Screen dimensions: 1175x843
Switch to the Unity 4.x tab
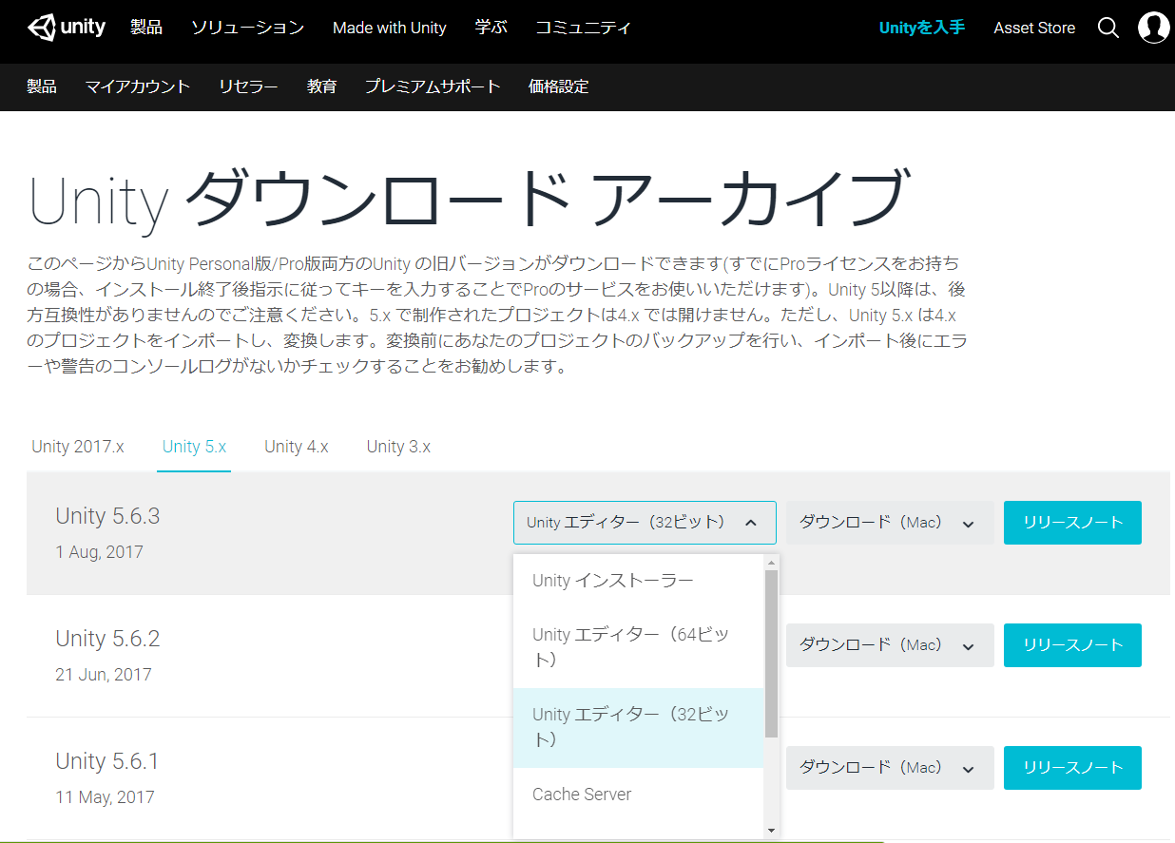(x=297, y=447)
